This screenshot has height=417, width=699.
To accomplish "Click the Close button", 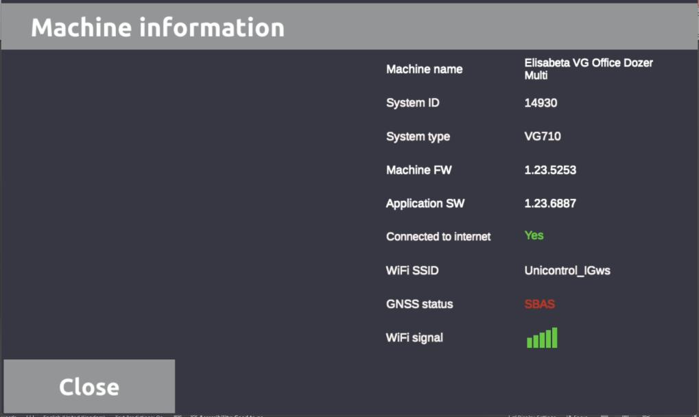I will (x=89, y=386).
